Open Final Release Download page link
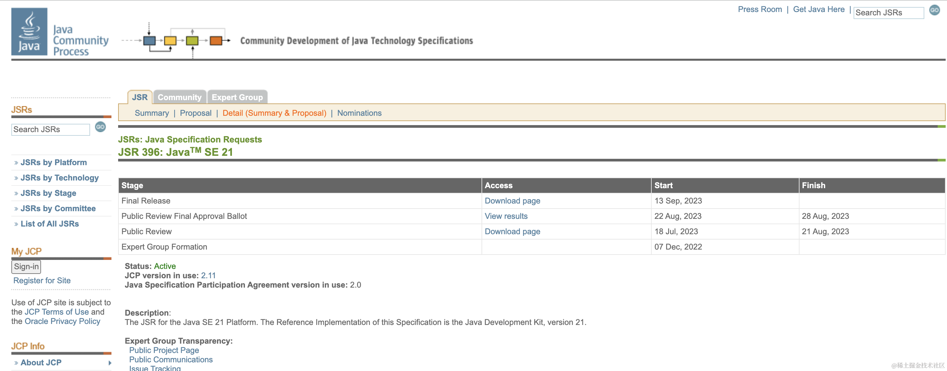 [512, 201]
